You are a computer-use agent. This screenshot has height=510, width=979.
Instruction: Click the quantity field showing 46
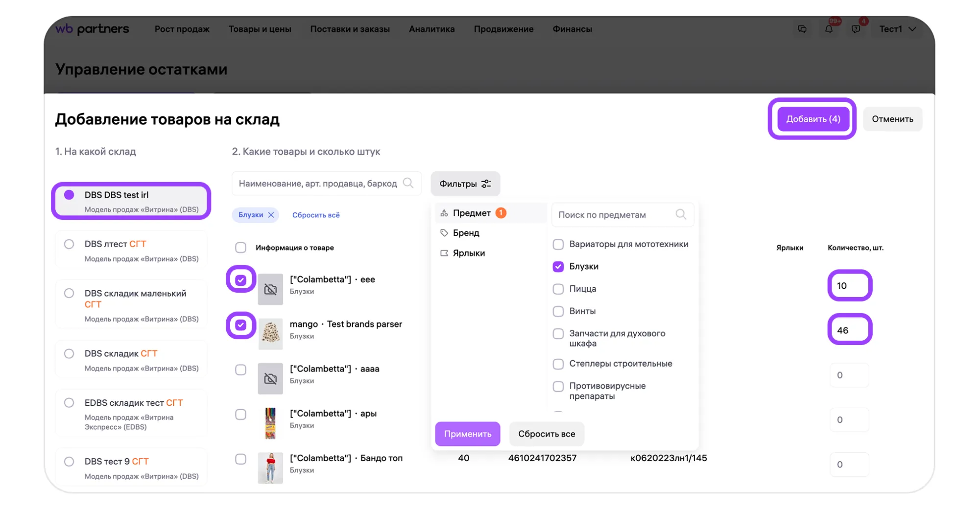click(849, 330)
